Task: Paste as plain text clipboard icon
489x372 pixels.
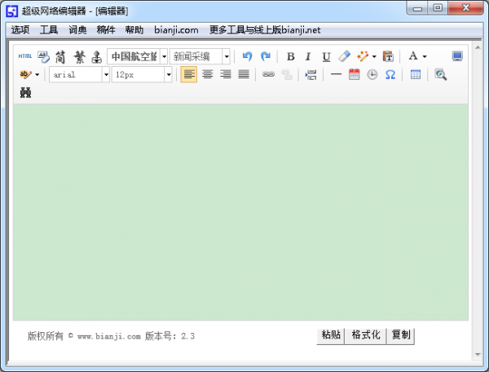Action: point(388,56)
